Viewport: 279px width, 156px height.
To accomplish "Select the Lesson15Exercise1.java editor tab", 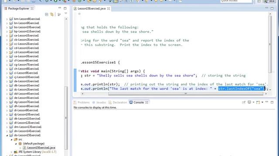I will point(92,9).
